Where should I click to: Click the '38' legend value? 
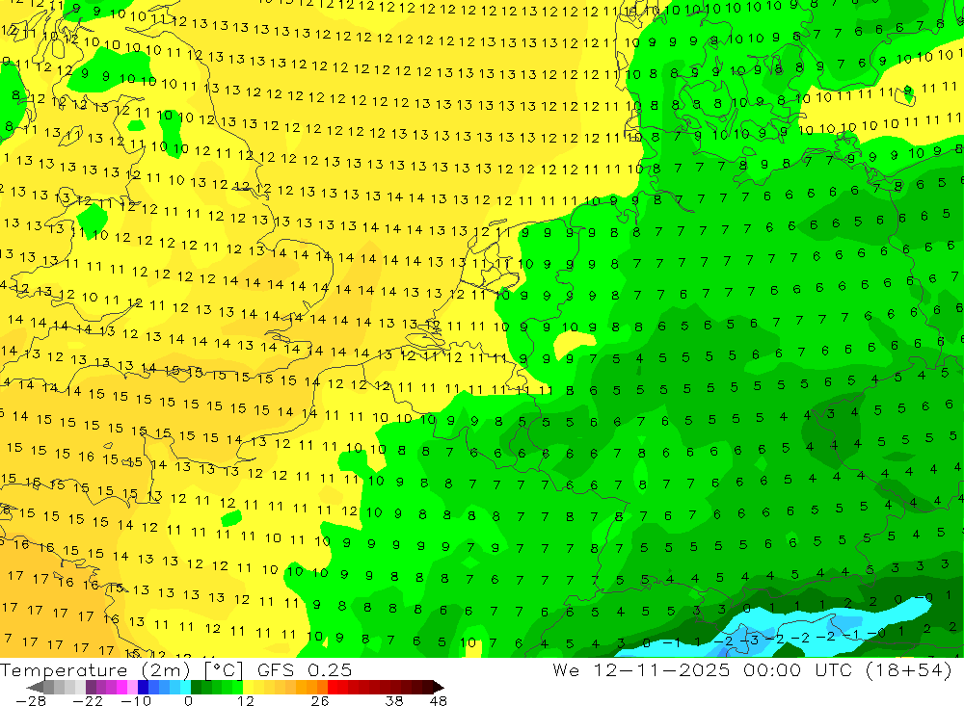[394, 701]
